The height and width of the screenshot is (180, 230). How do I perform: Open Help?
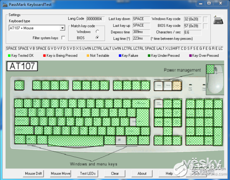click(169, 173)
